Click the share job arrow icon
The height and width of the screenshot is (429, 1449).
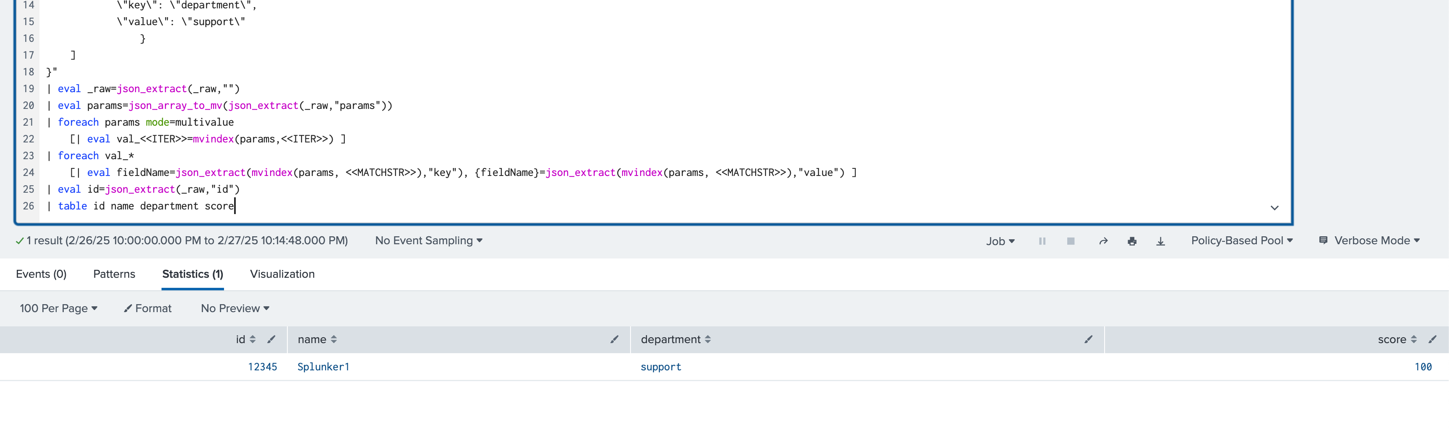(1103, 241)
